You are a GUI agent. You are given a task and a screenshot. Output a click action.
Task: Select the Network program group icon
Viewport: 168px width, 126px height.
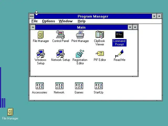[59, 86]
